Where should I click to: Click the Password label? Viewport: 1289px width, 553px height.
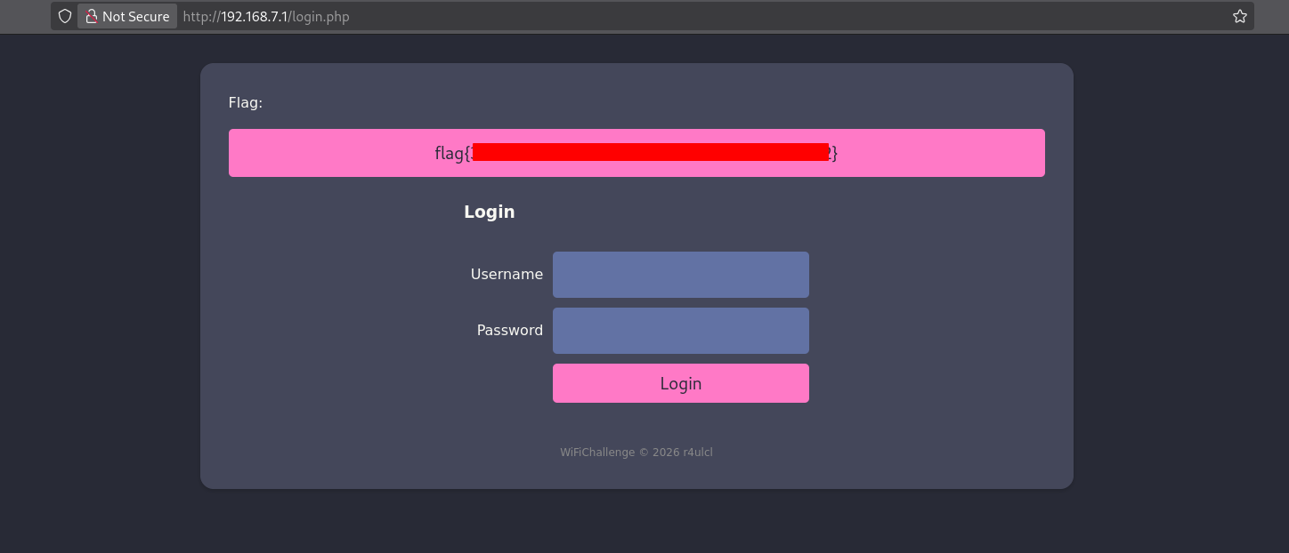(509, 330)
